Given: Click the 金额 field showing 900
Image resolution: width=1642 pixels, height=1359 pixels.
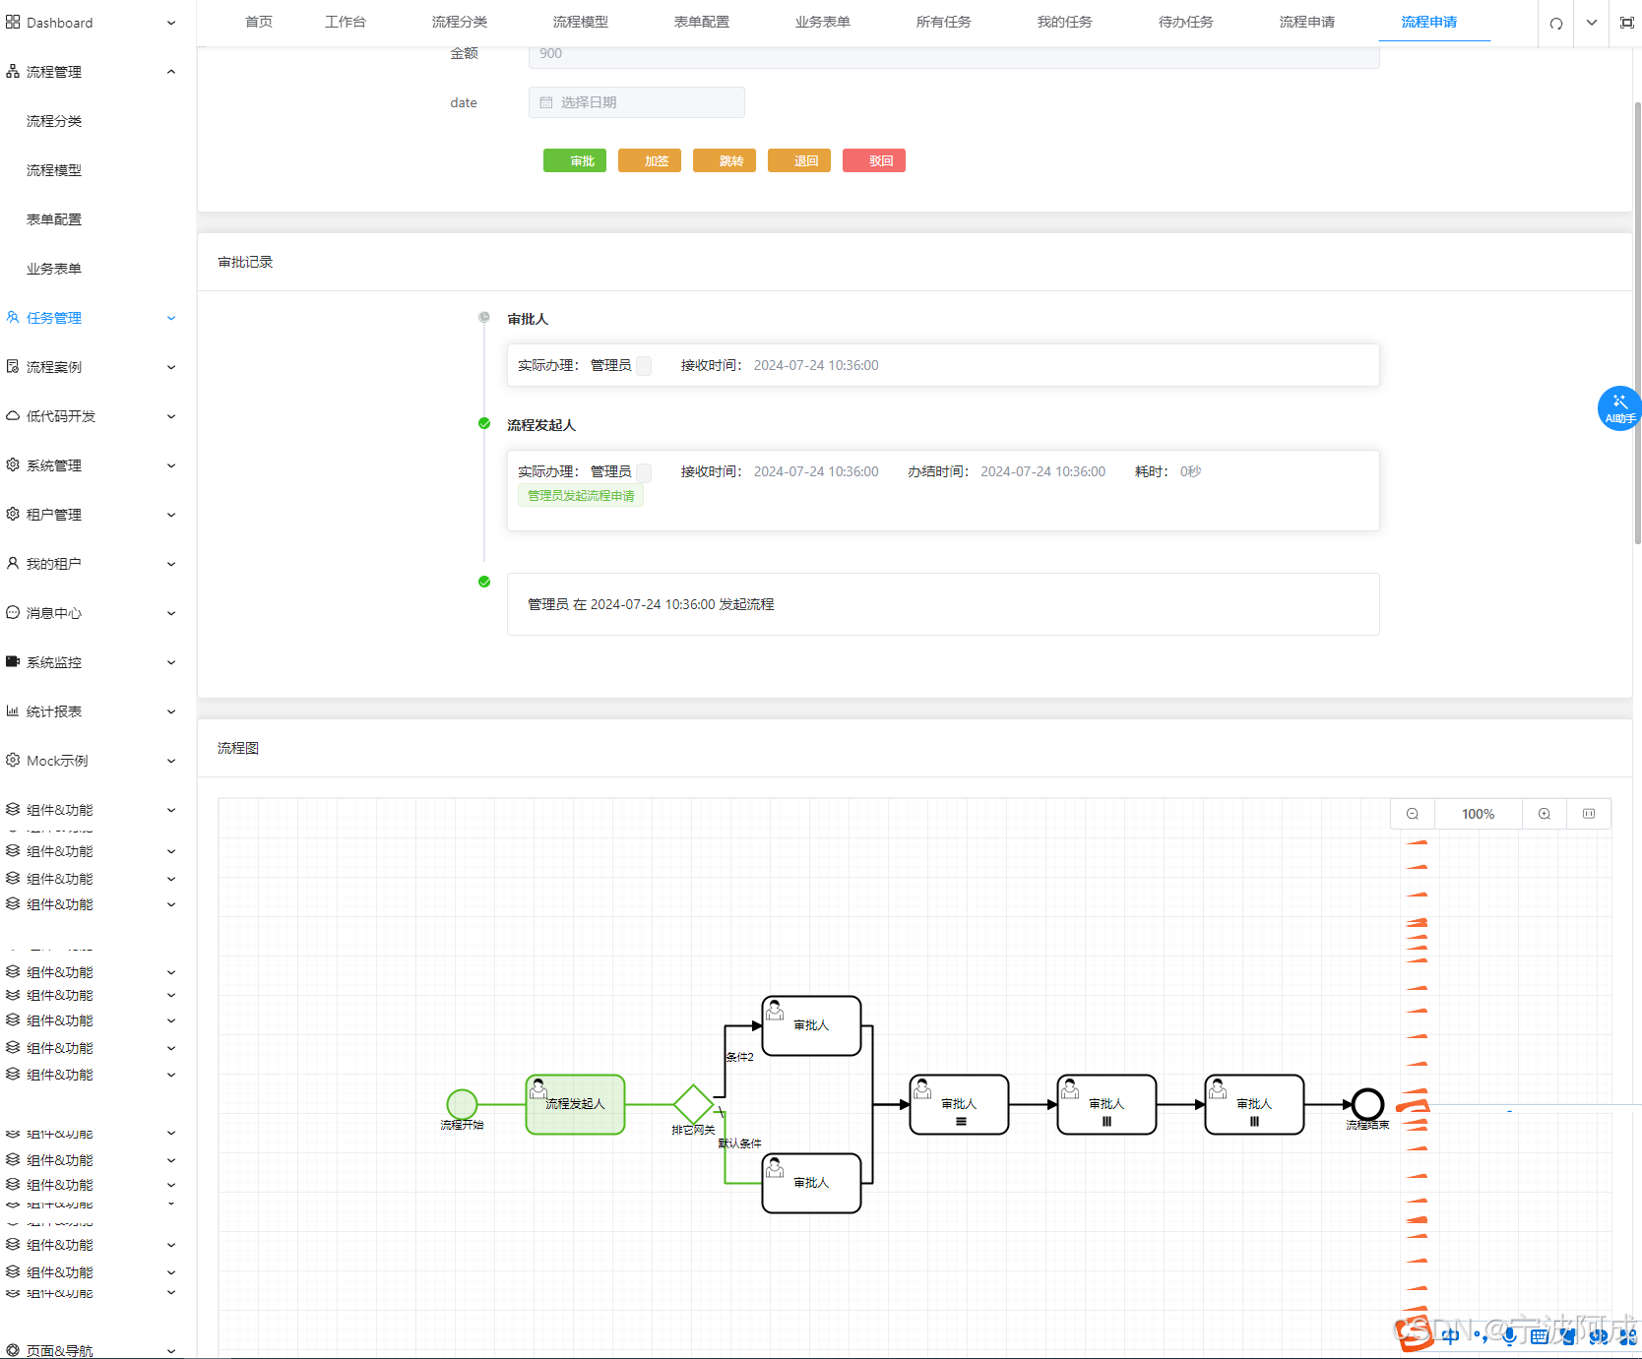Looking at the screenshot, I should (x=954, y=54).
